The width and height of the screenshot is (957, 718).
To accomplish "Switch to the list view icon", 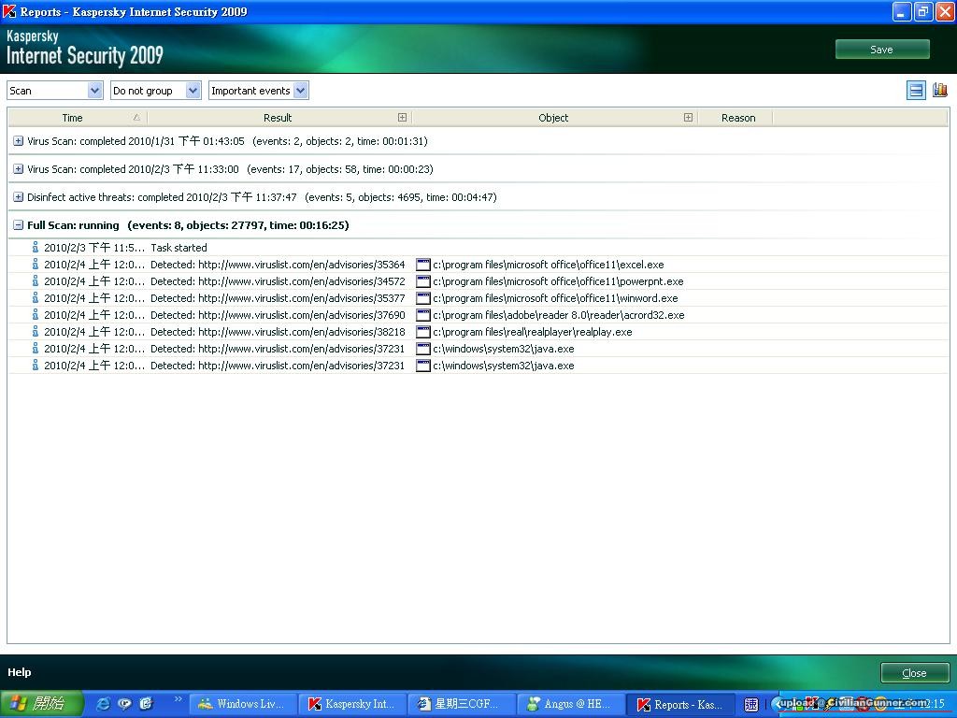I will point(916,90).
